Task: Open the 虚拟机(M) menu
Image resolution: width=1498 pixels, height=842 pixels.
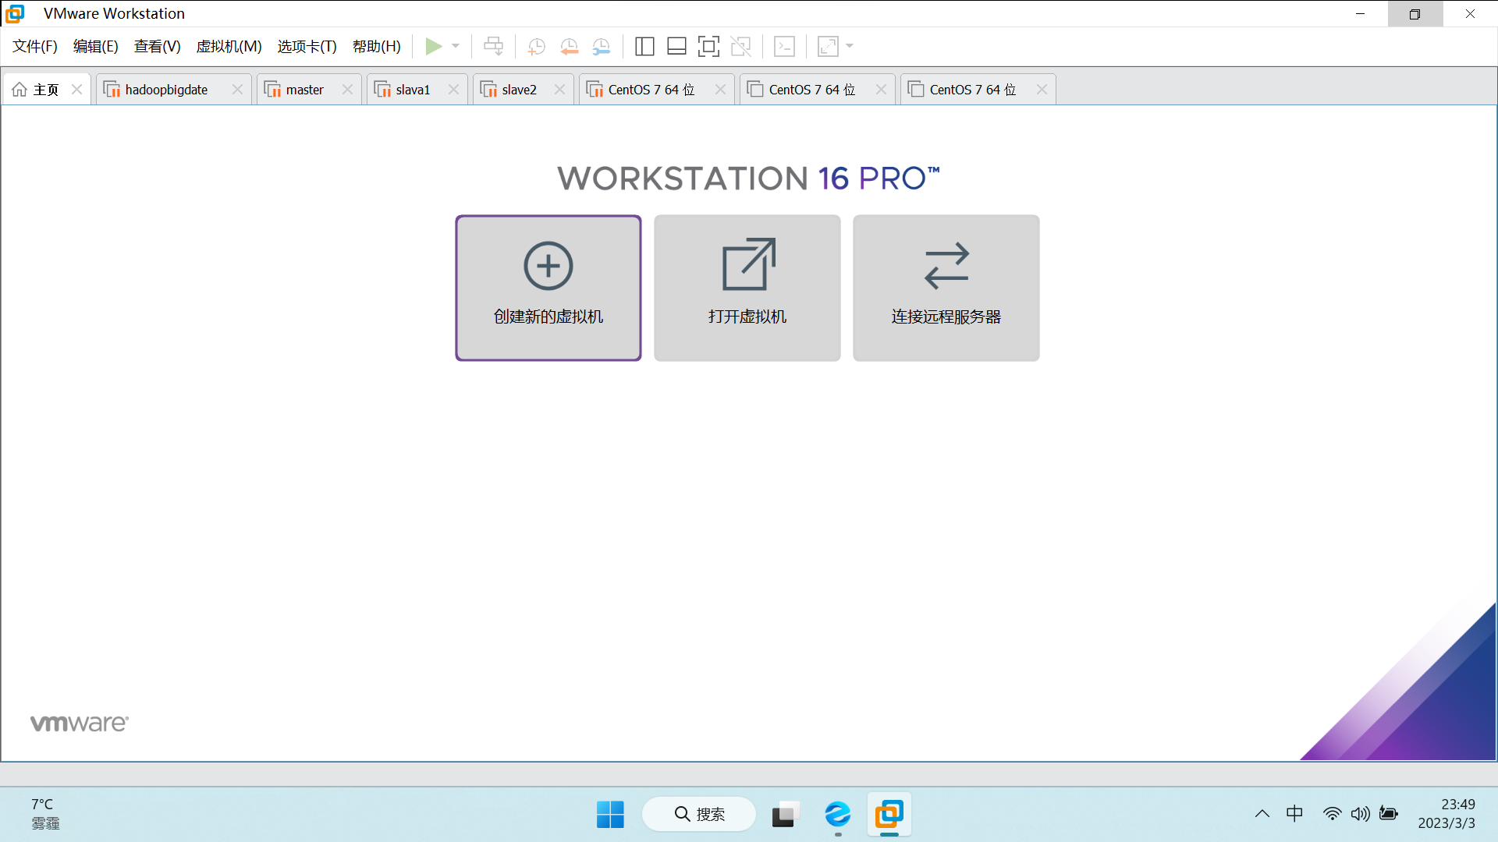Action: (229, 47)
